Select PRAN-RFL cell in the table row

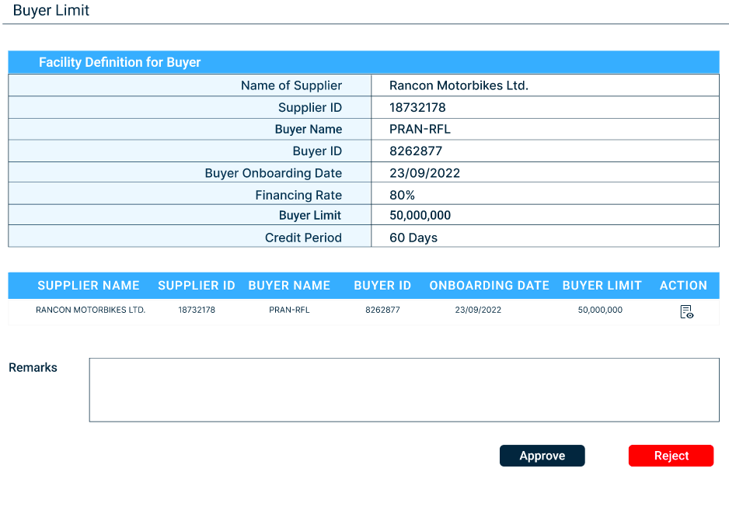(289, 310)
